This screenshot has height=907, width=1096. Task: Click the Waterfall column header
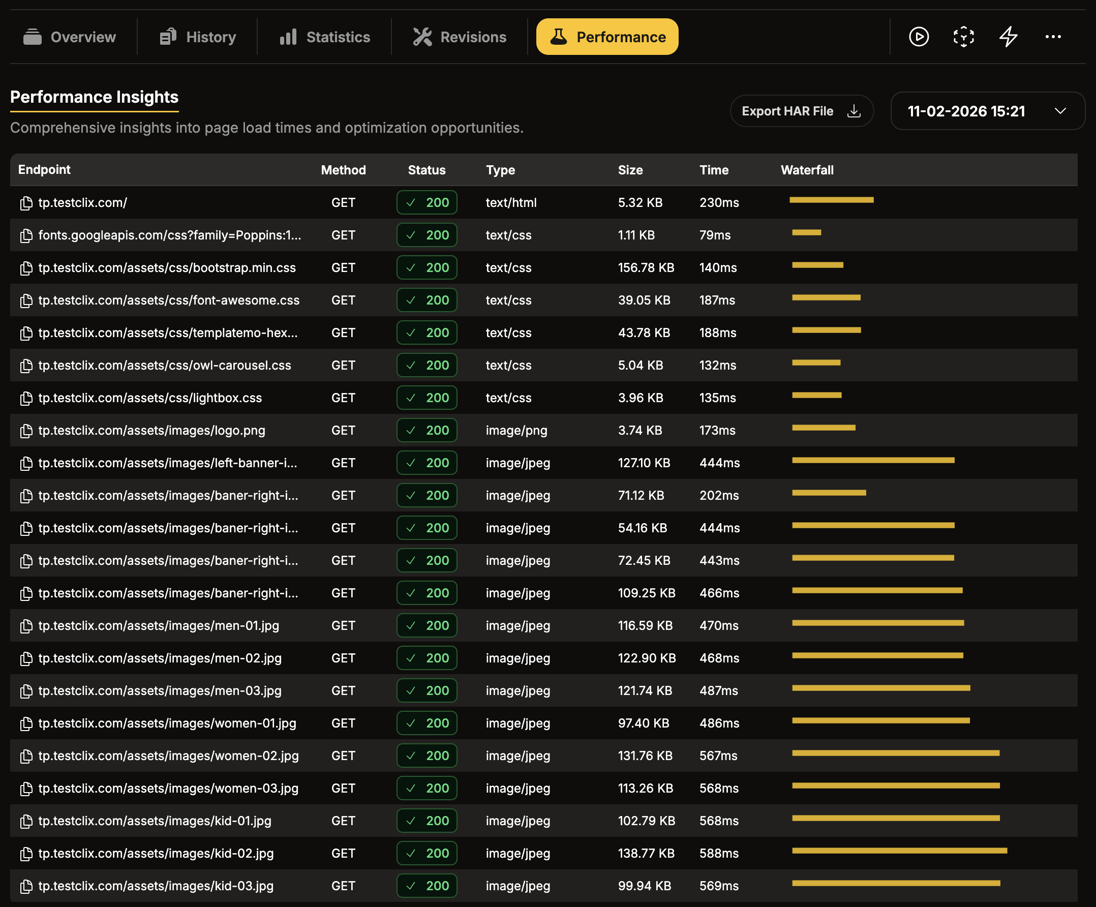[x=807, y=170]
